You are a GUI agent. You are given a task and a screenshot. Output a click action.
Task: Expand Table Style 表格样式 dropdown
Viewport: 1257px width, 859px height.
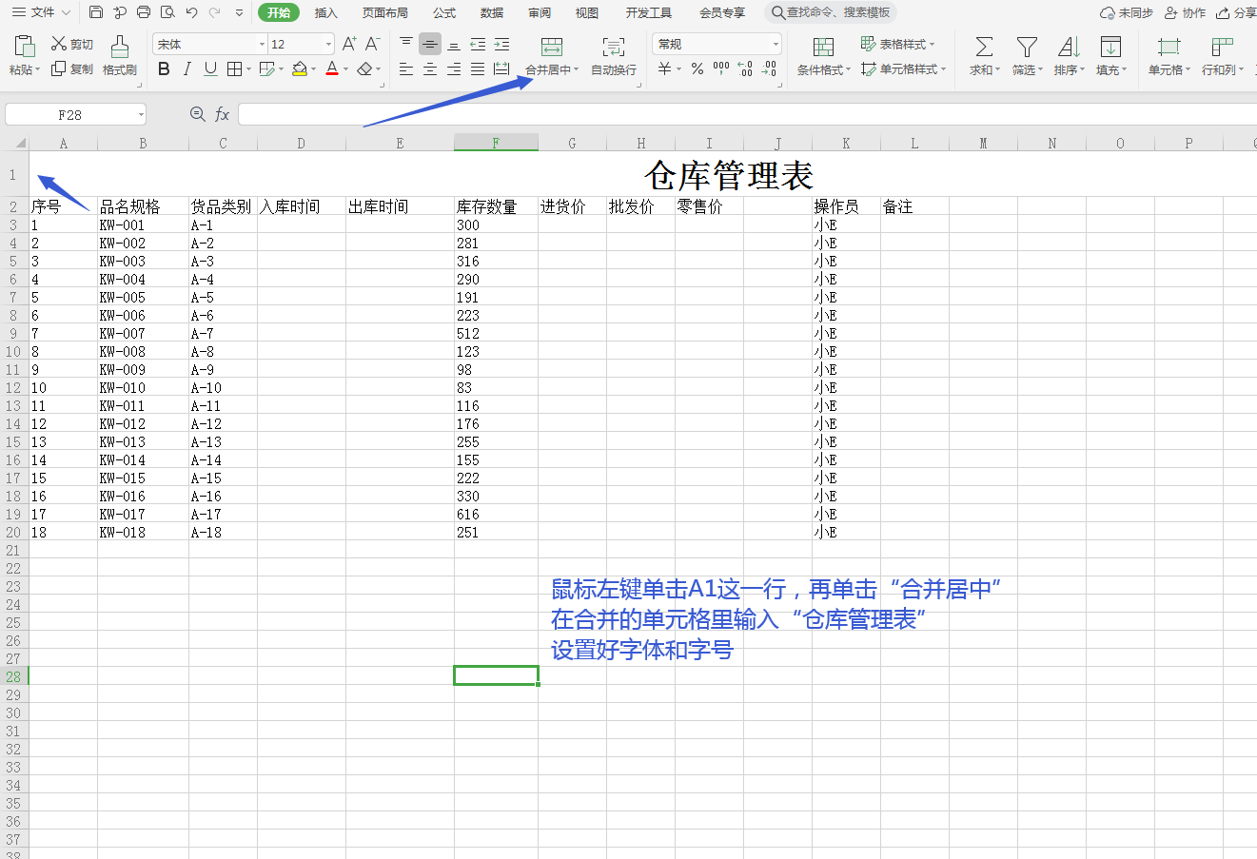[x=932, y=45]
